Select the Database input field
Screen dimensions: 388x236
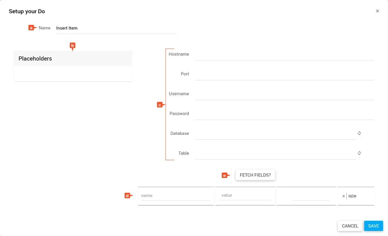tap(275, 134)
